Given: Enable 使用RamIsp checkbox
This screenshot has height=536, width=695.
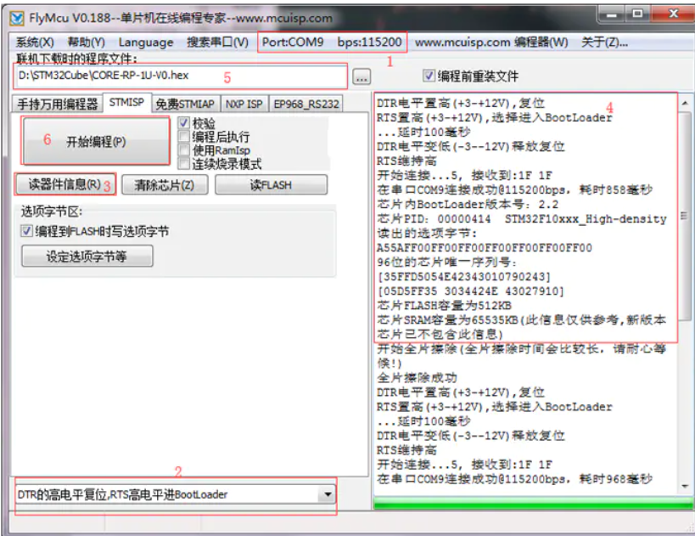Looking at the screenshot, I should 184,150.
